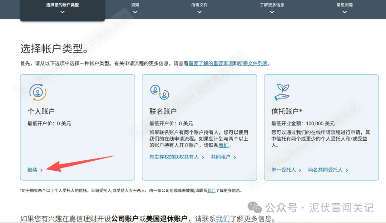Choose 有生存权的联权共有人 link

[x=174, y=157]
